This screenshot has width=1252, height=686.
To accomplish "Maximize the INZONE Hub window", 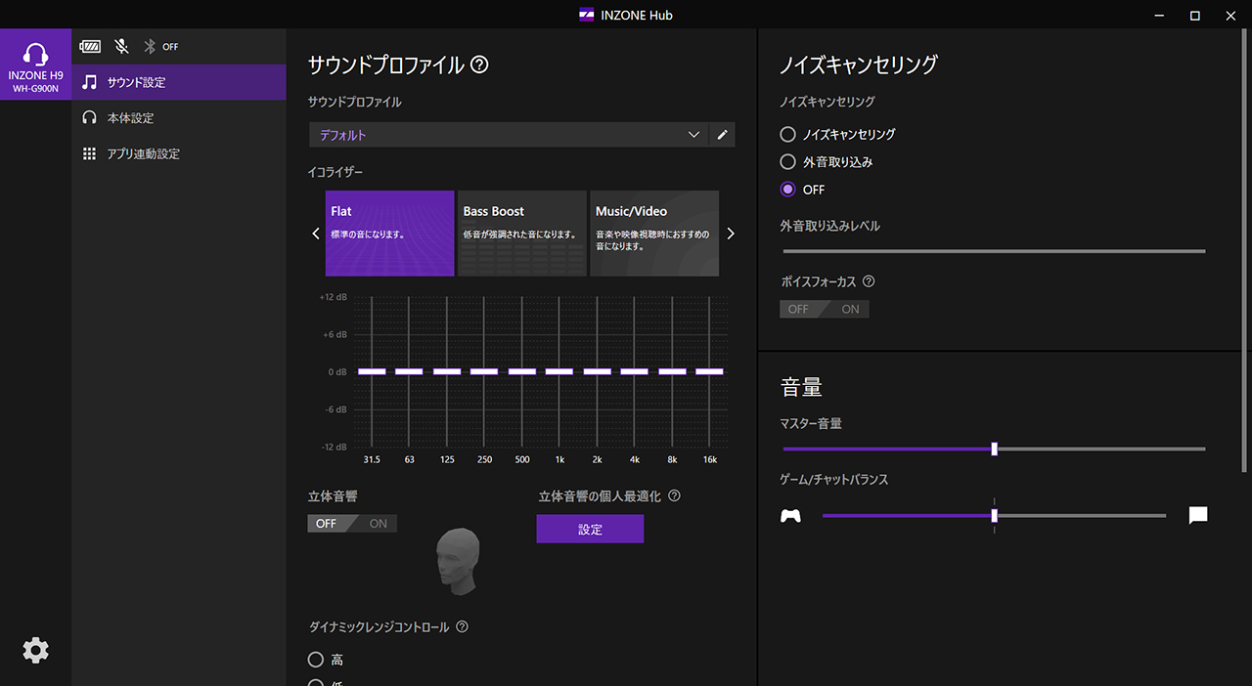I will (x=1195, y=16).
